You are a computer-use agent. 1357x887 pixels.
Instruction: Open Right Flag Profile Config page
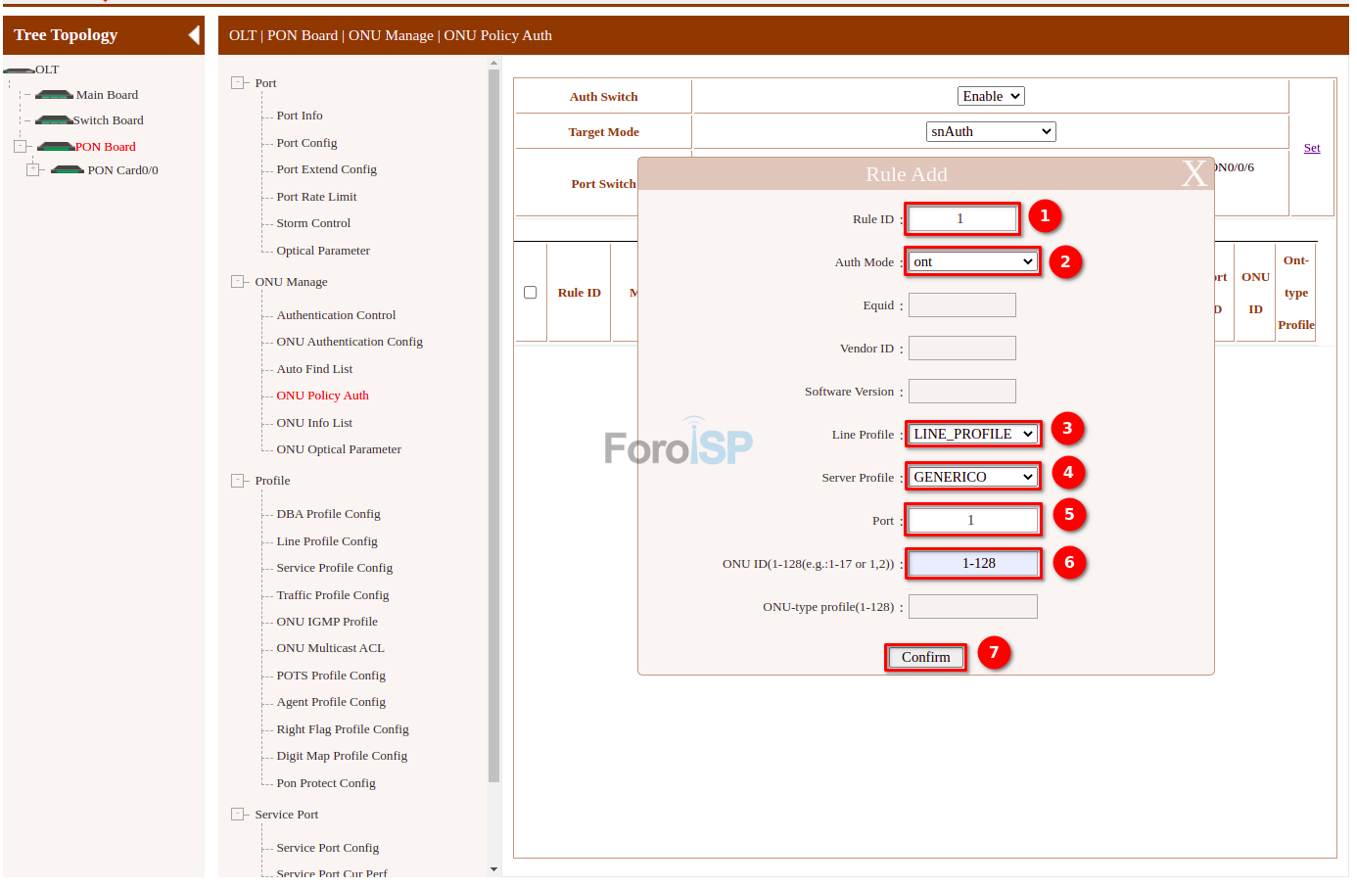pyautogui.click(x=343, y=729)
